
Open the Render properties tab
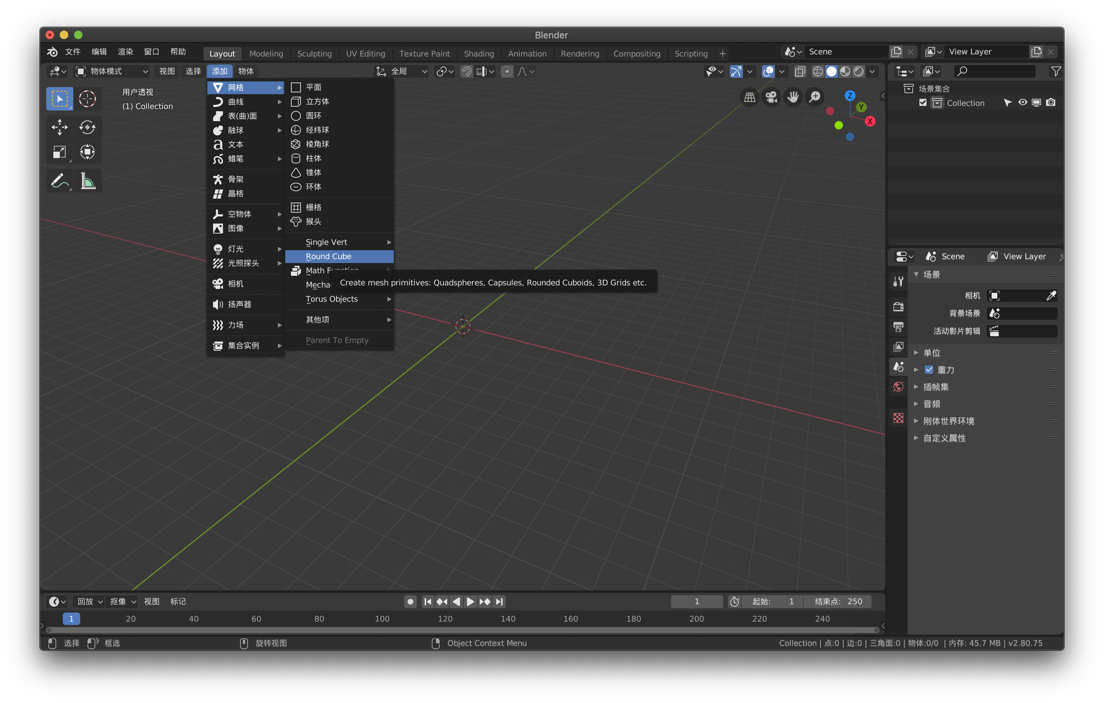pos(898,307)
